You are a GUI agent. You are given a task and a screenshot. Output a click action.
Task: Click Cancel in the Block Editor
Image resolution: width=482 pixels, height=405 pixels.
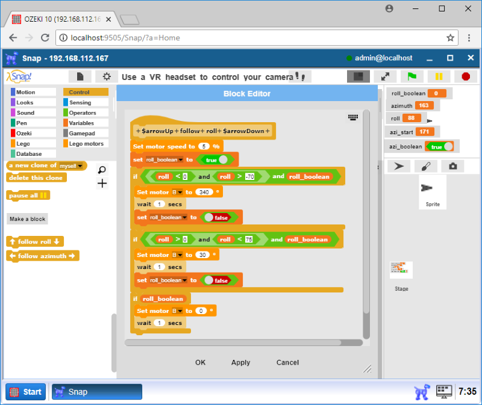[x=287, y=362]
